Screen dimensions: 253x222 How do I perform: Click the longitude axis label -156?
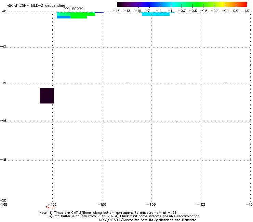click(x=151, y=205)
